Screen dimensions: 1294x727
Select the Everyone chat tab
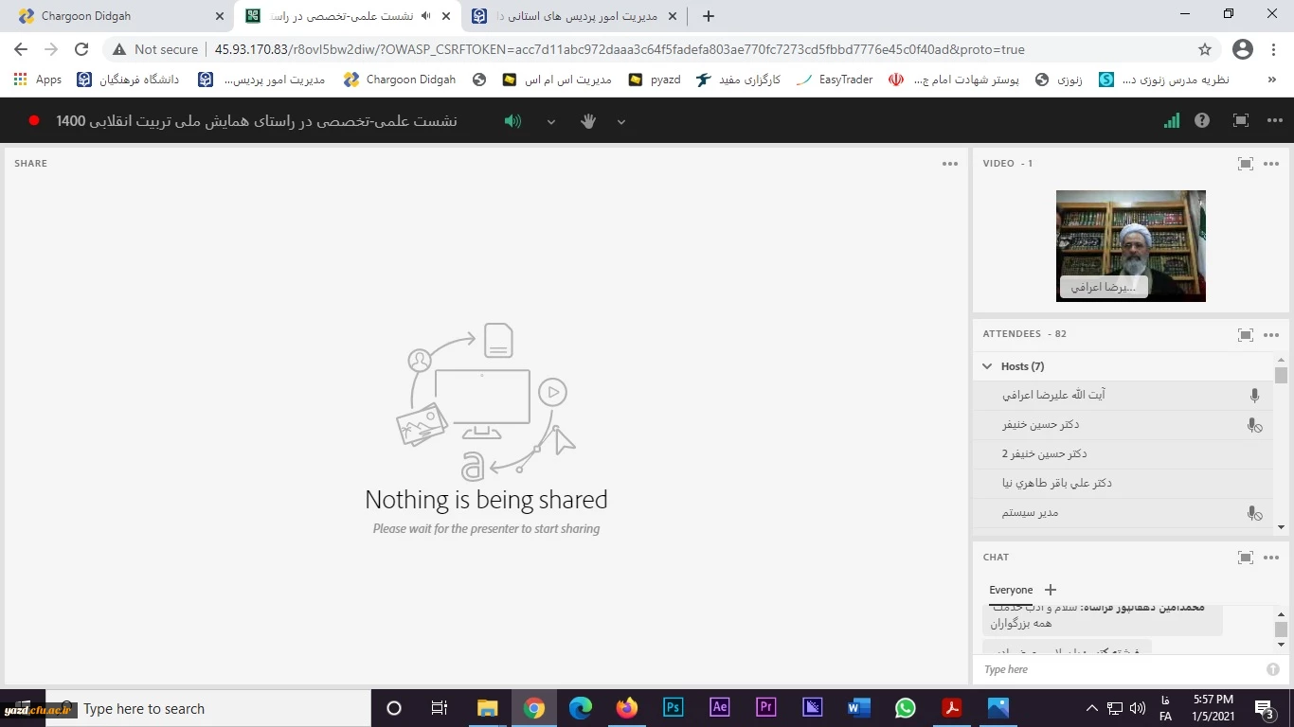(x=1011, y=590)
